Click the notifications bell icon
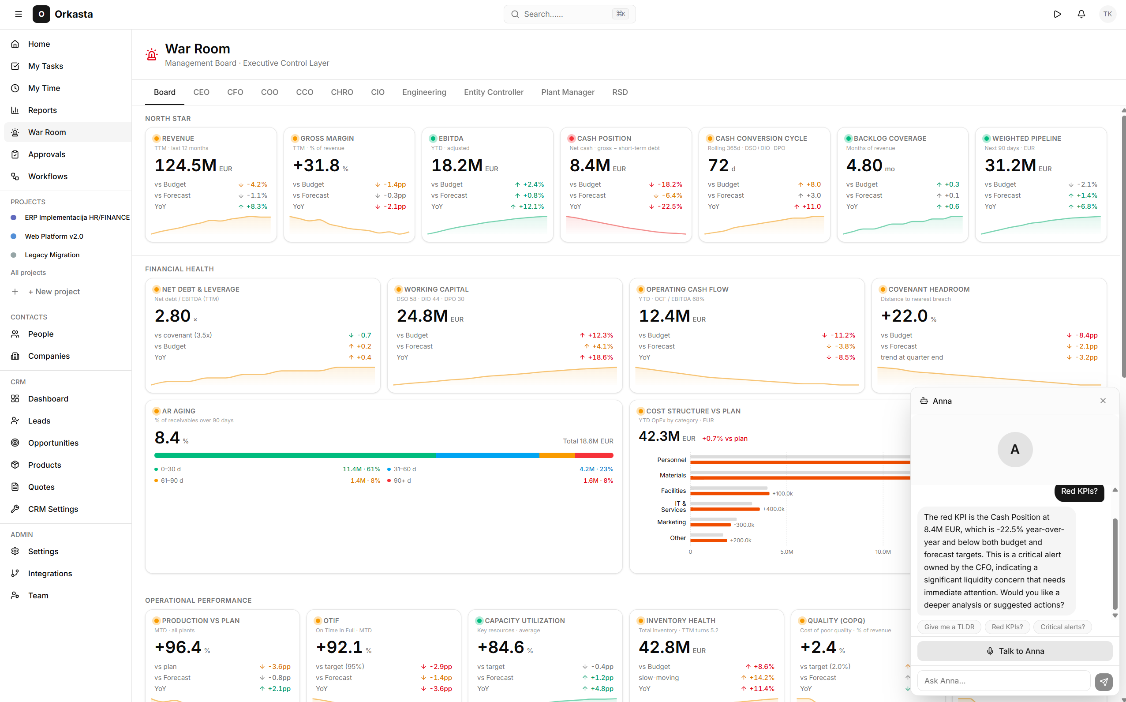The height and width of the screenshot is (702, 1126). [x=1081, y=14]
